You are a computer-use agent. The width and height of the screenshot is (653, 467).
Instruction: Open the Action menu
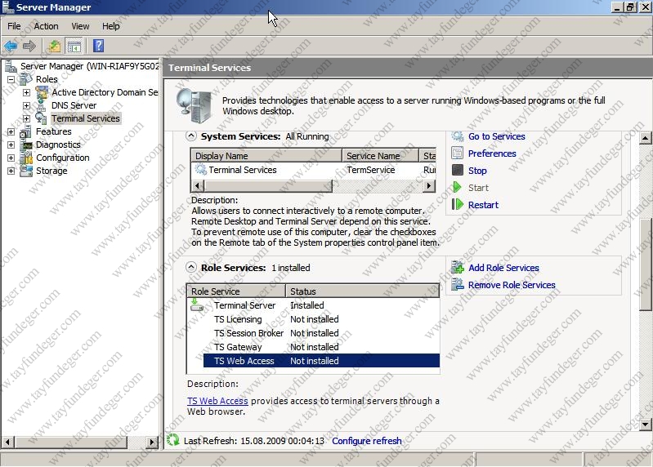[46, 26]
